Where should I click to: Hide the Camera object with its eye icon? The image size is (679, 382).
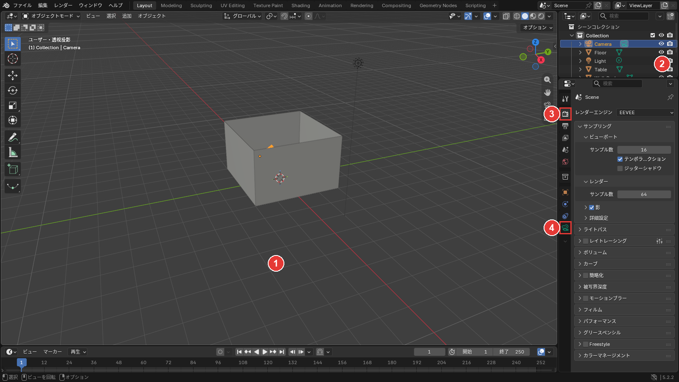point(661,44)
